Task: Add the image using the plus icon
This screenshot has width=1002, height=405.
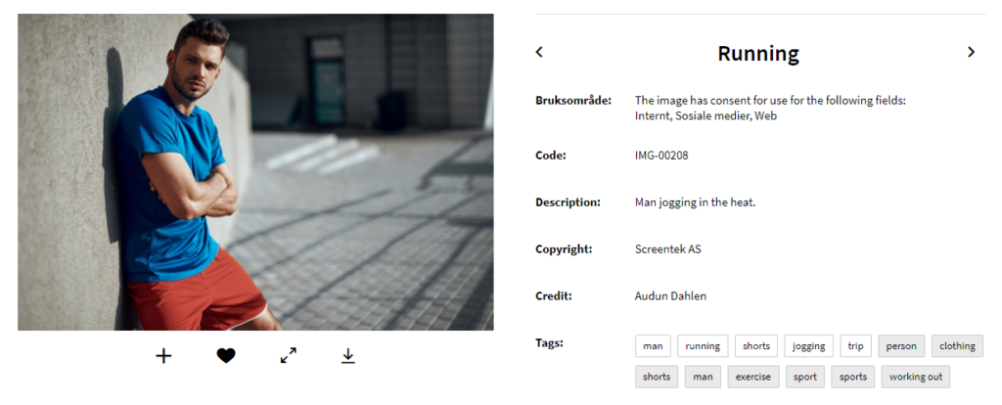Action: (x=164, y=356)
